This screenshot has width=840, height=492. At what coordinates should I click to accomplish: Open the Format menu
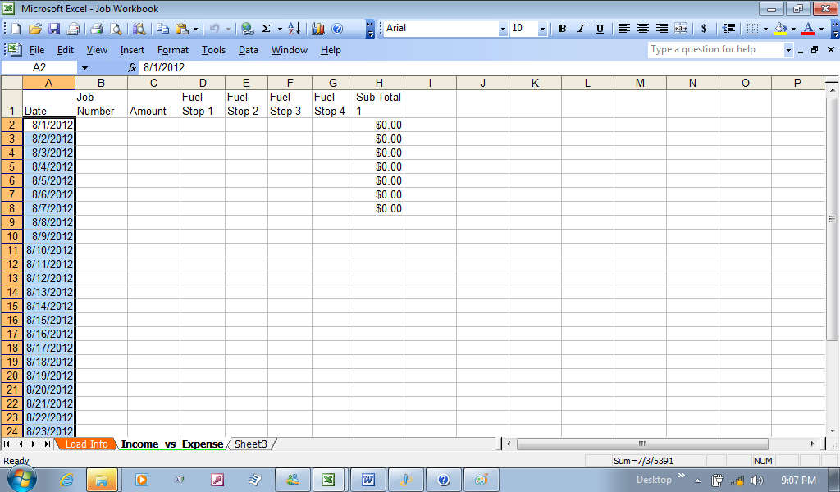coord(172,50)
